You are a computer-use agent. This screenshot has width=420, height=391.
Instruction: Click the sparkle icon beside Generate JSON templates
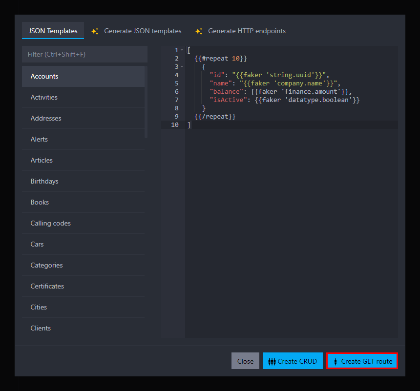95,31
